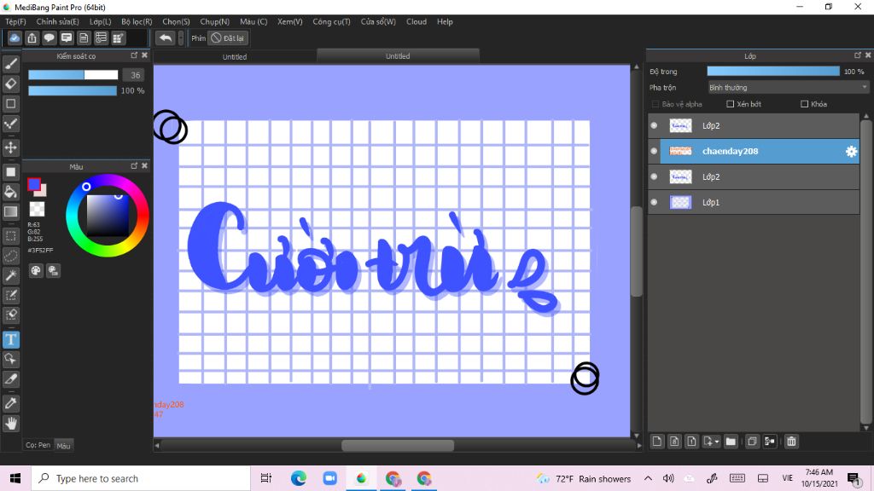
Task: Select the Bucket fill tool
Action: click(x=10, y=192)
